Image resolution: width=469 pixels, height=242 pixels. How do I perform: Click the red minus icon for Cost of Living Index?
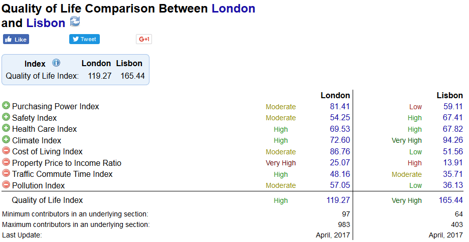pyautogui.click(x=6, y=151)
